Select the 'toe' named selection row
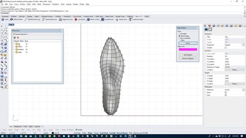This screenshot has height=138, width=246. (x=37, y=44)
